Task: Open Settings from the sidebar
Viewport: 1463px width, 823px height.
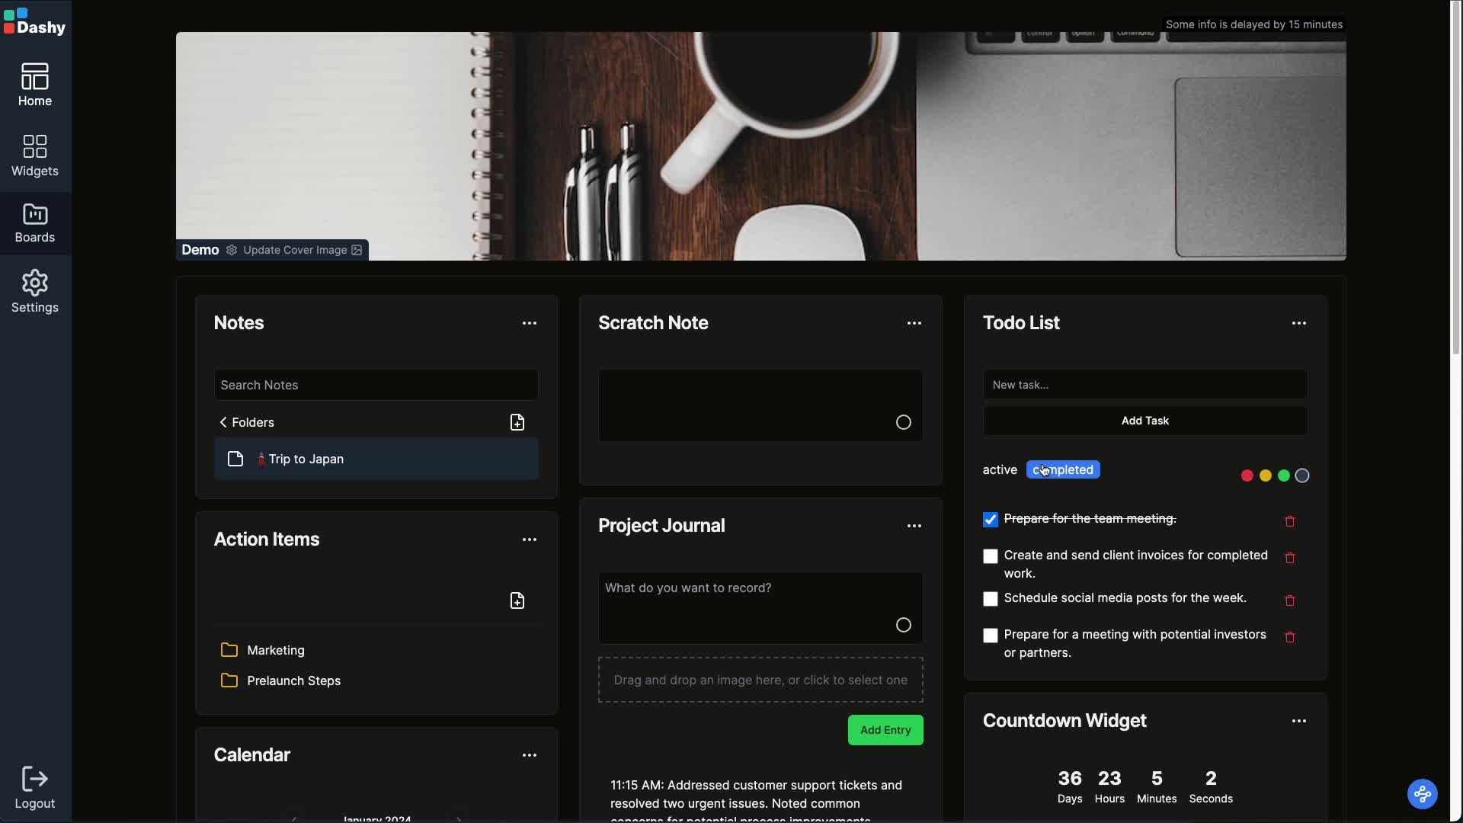Action: pos(34,290)
